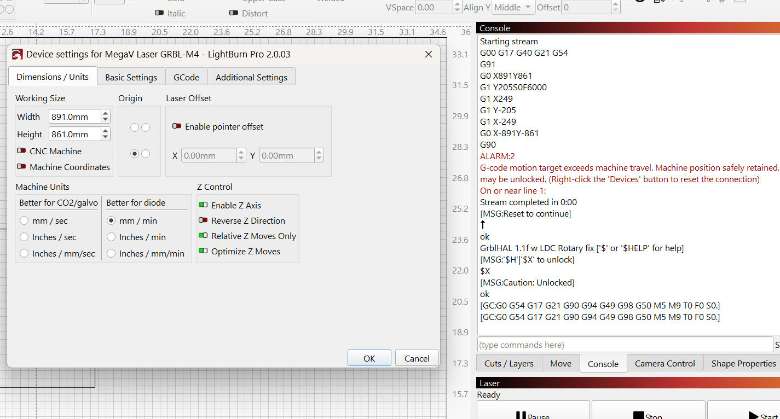Viewport: 780px width, 419px height.
Task: Switch to the GCode tab
Action: pyautogui.click(x=186, y=77)
